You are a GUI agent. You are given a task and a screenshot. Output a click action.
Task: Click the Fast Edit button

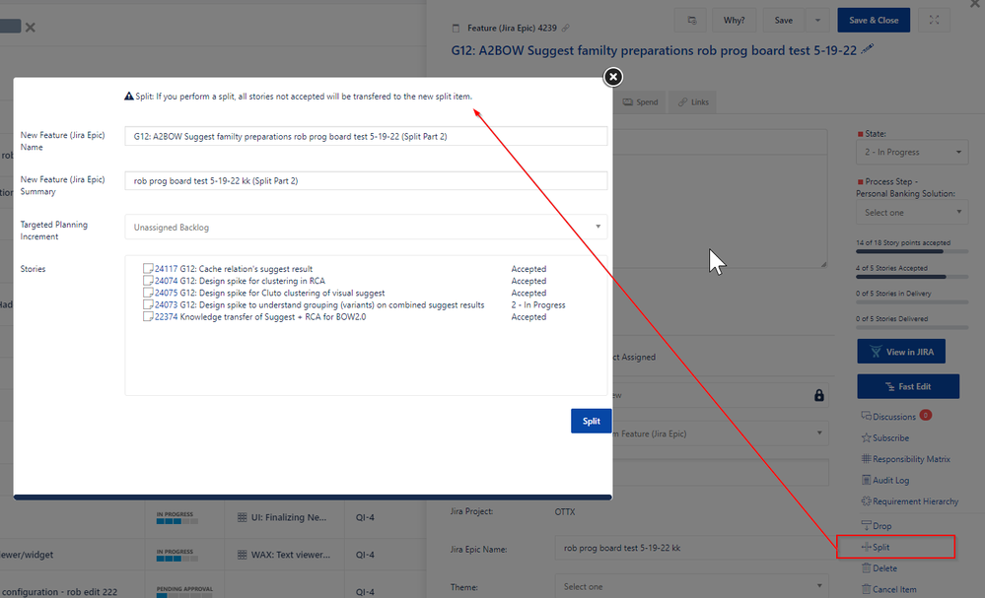[908, 386]
